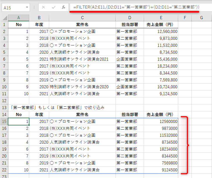Image resolution: width=212 pixels, height=178 pixels.
Task: Click filtered result cell 8344500
Action: 161,156
